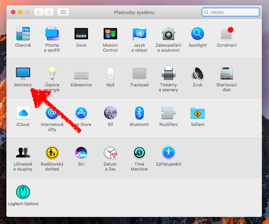This screenshot has width=269, height=224.
Task: Show all preferences grid button
Action: tap(63, 12)
